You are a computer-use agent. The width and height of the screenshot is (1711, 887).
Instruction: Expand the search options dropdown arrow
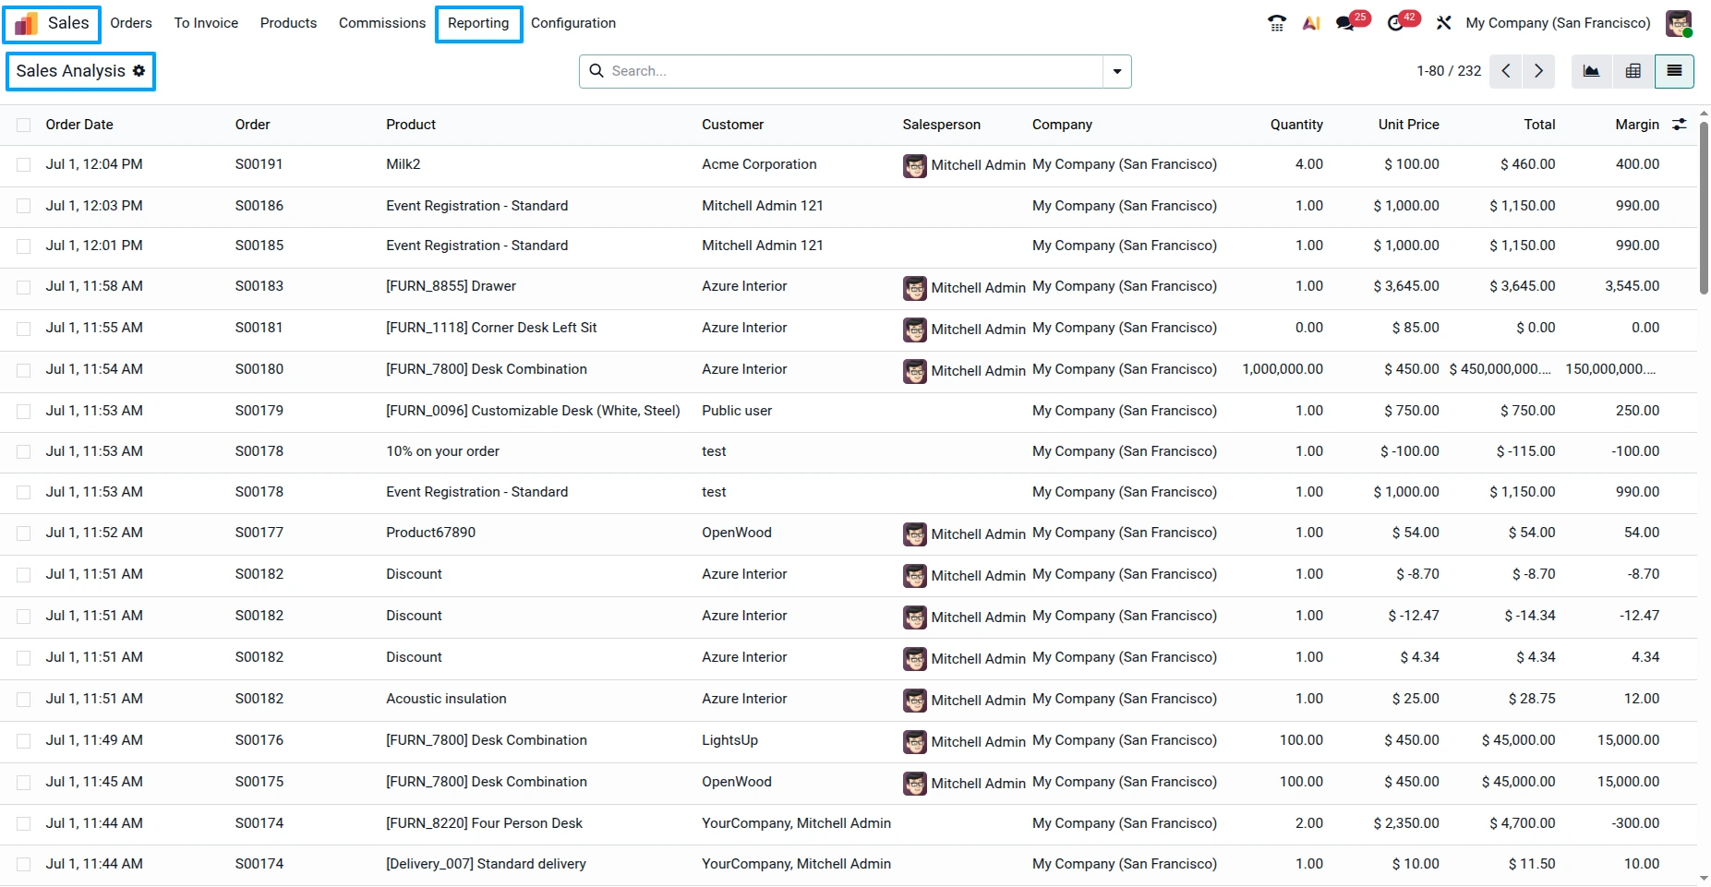click(1117, 71)
